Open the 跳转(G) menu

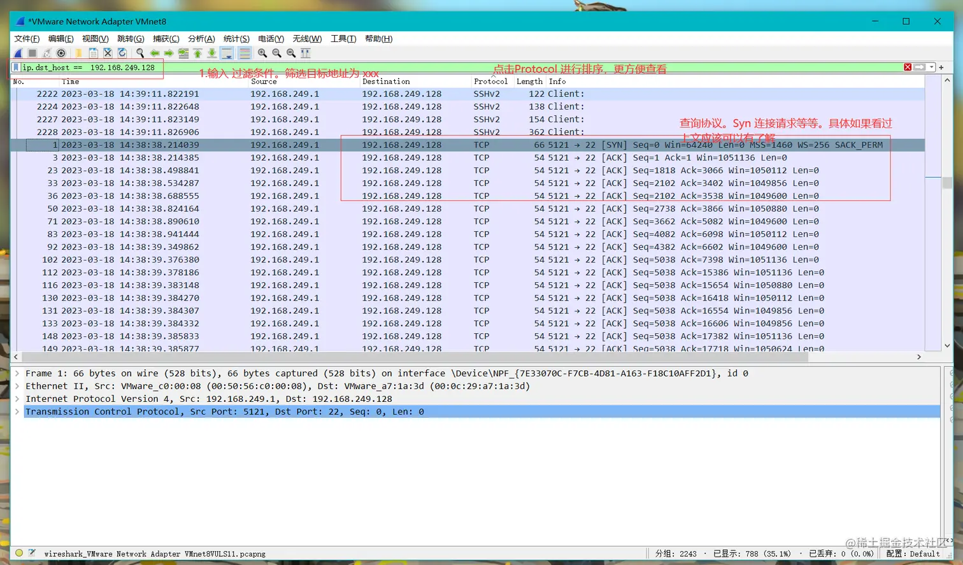pyautogui.click(x=131, y=39)
